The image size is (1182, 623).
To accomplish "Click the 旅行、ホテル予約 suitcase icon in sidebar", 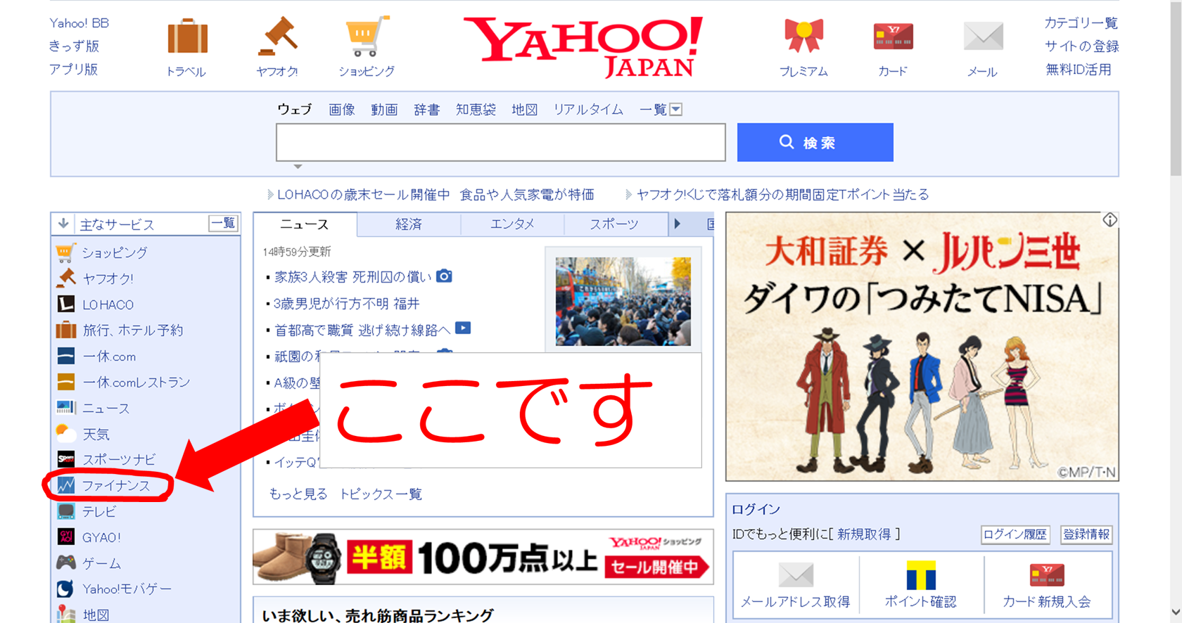I will click(x=65, y=330).
